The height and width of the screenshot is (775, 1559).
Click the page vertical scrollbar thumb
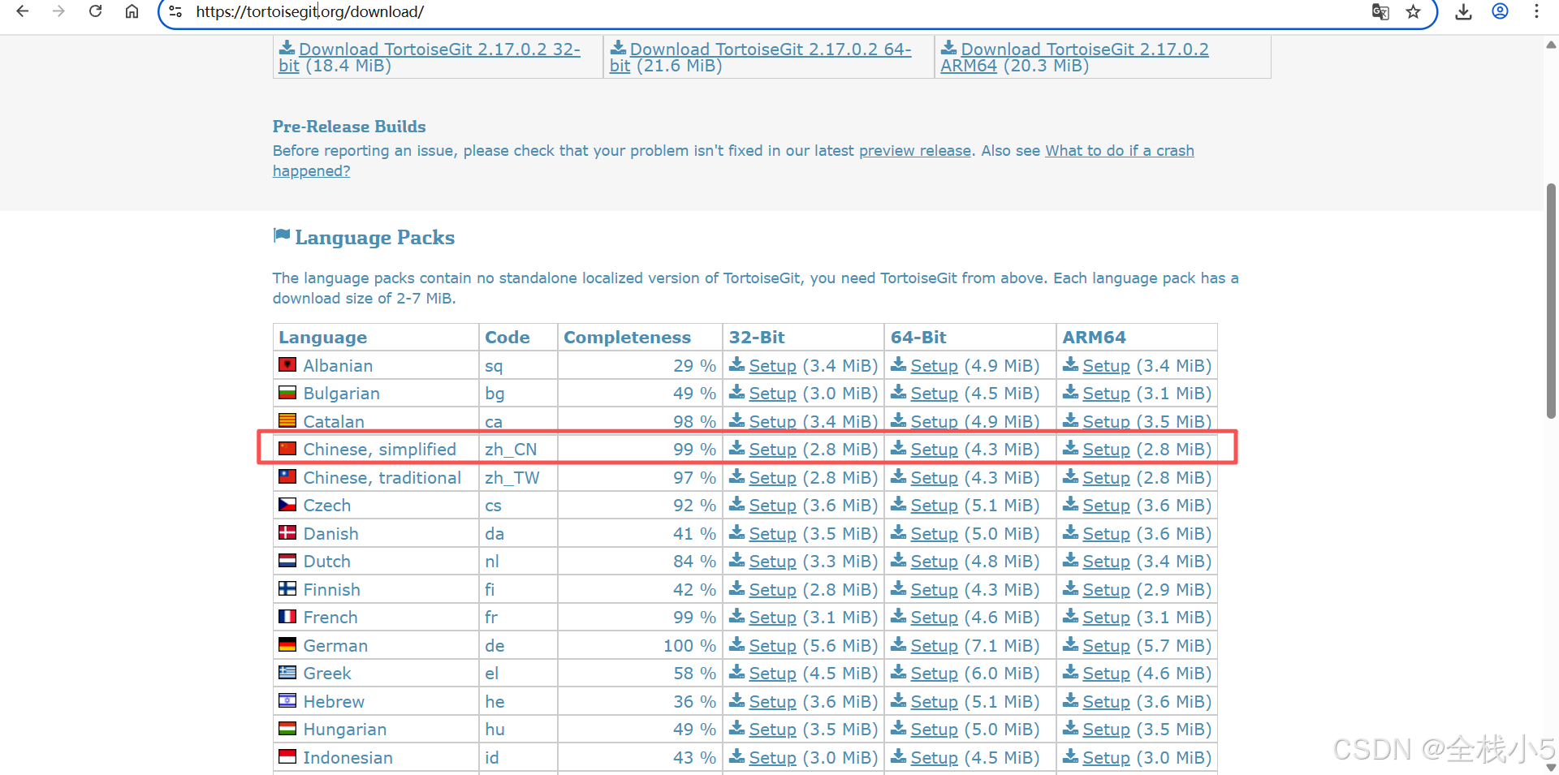pyautogui.click(x=1551, y=300)
